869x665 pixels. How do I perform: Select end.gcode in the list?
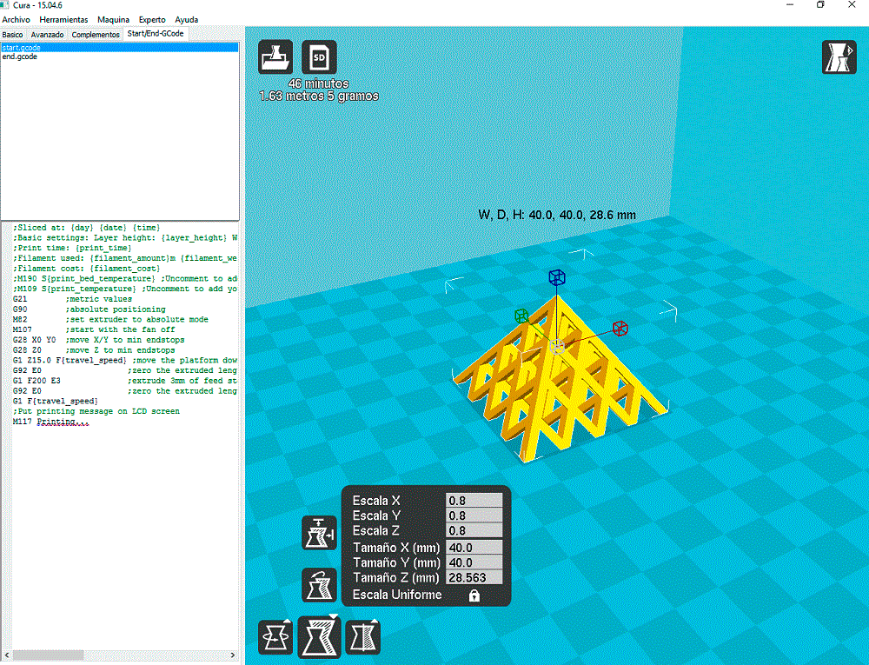click(x=120, y=57)
